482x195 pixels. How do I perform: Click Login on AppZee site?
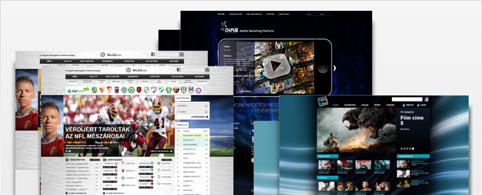click(421, 105)
